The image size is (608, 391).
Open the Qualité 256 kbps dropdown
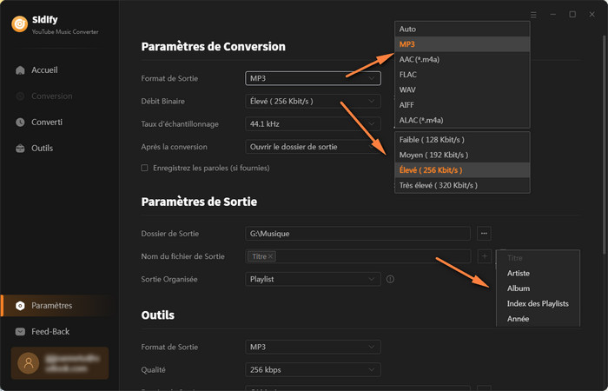point(313,369)
